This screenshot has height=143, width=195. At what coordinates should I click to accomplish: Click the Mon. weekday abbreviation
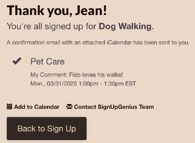click(38, 84)
